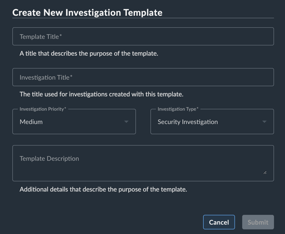This screenshot has height=234, width=285.
Task: Click the helper text about investigations created
Action: (x=101, y=94)
